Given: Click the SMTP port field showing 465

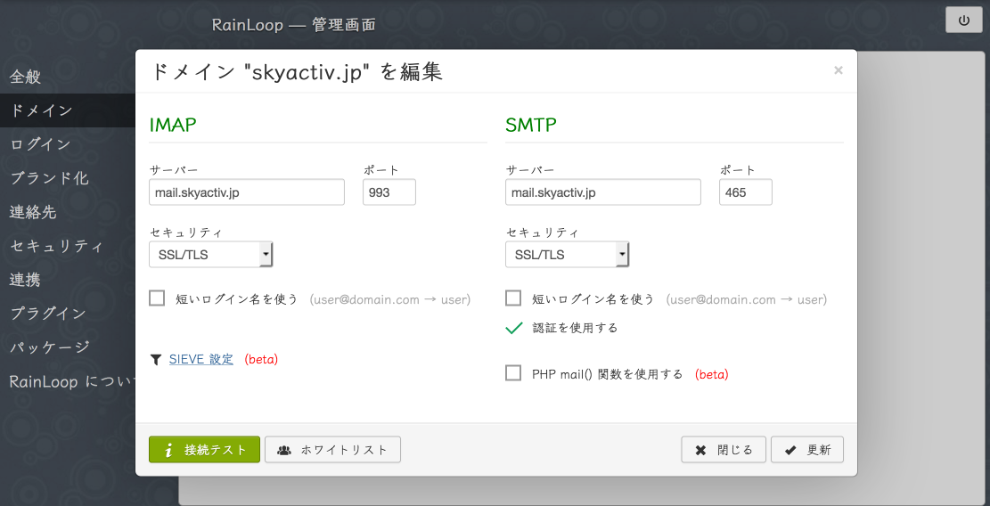Looking at the screenshot, I should click(745, 192).
